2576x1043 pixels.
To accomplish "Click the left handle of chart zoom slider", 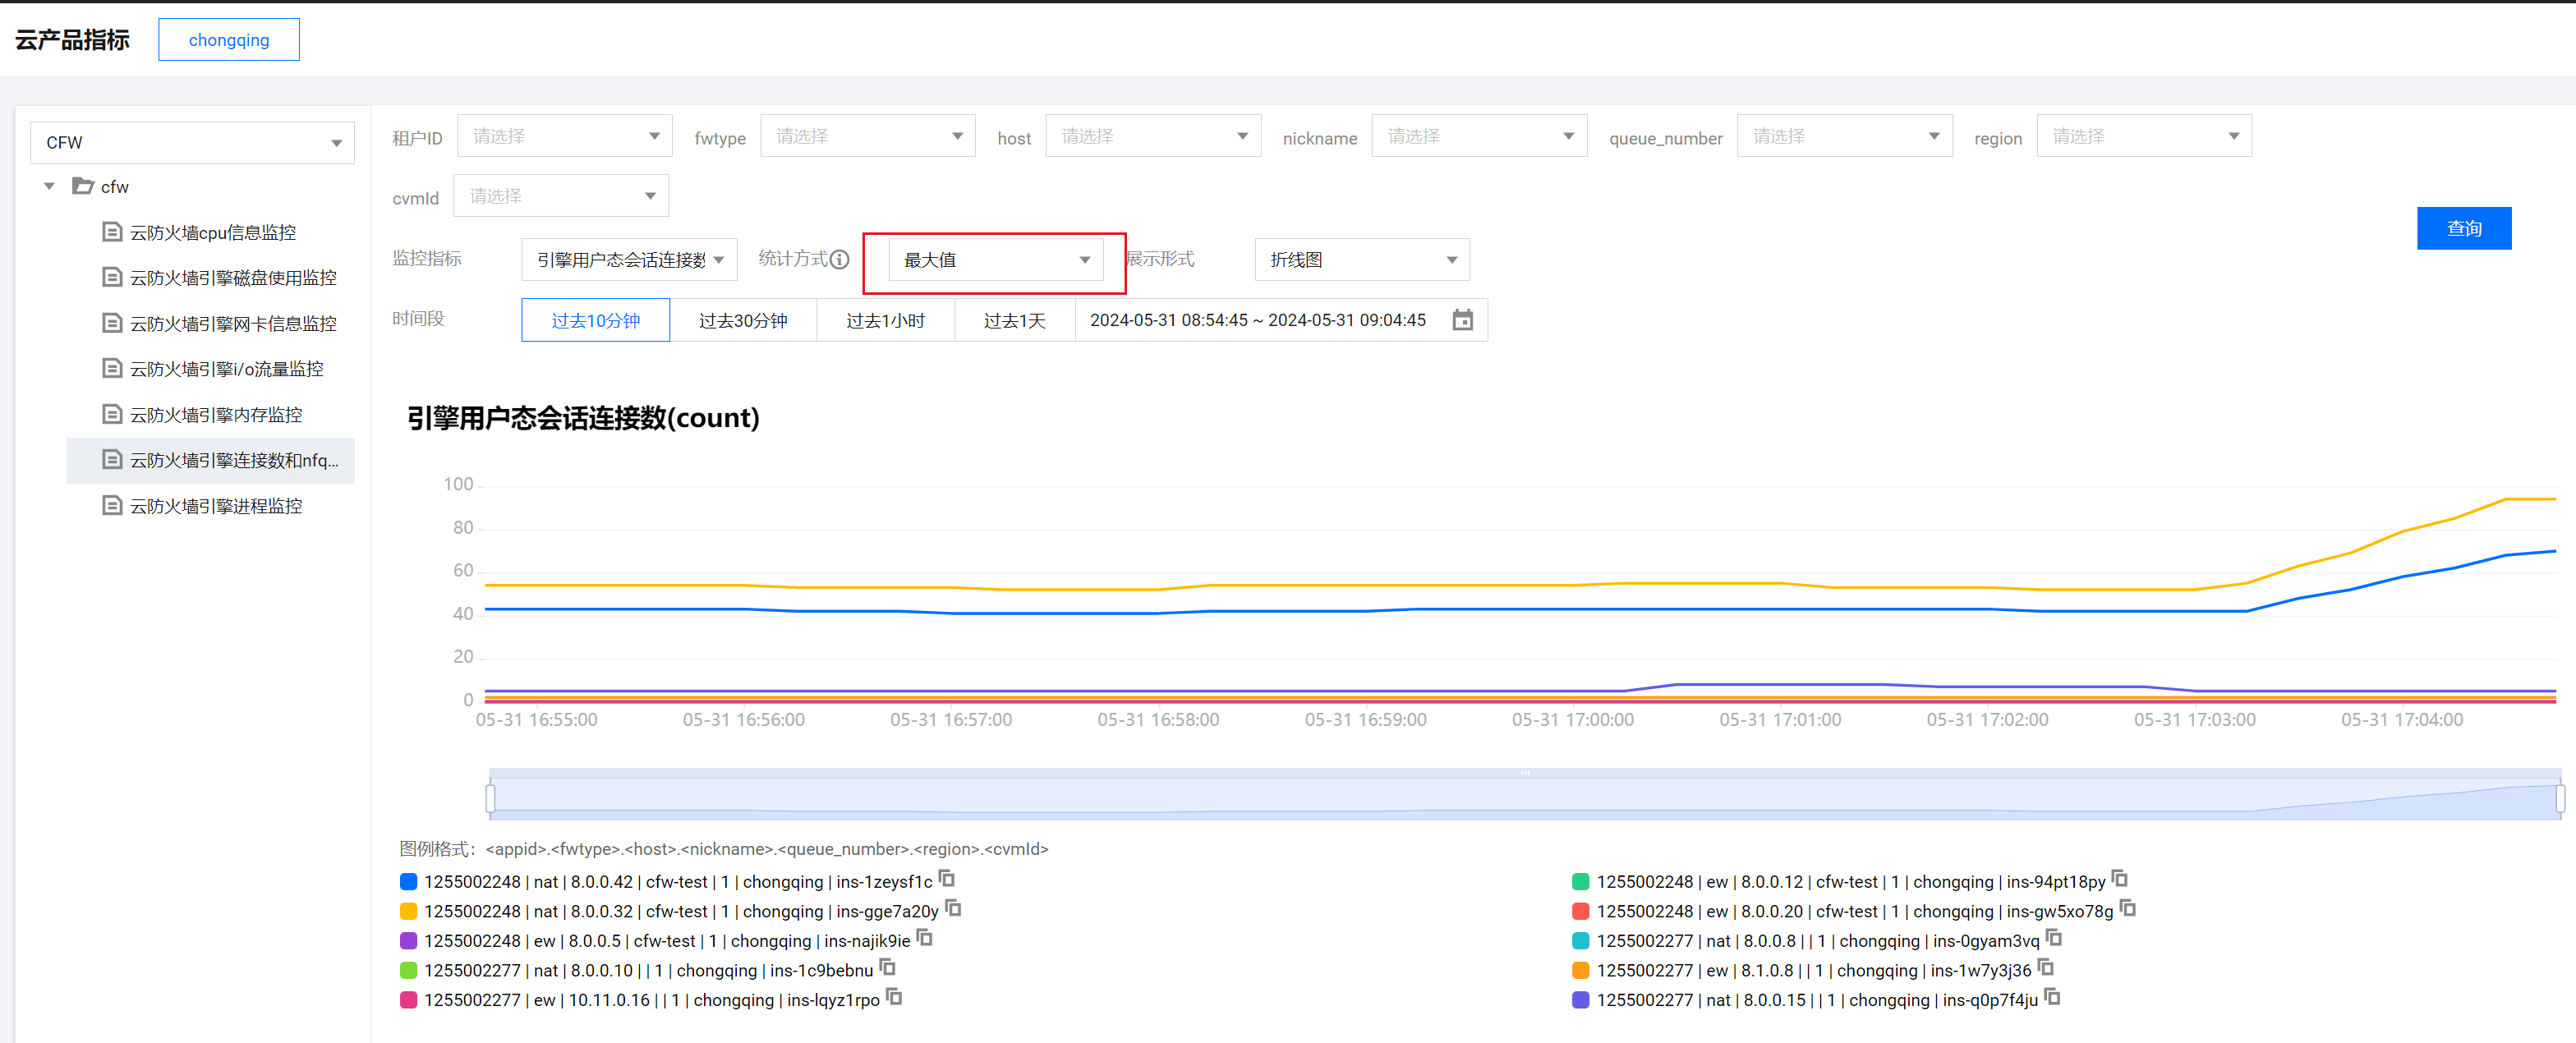I will tap(490, 798).
